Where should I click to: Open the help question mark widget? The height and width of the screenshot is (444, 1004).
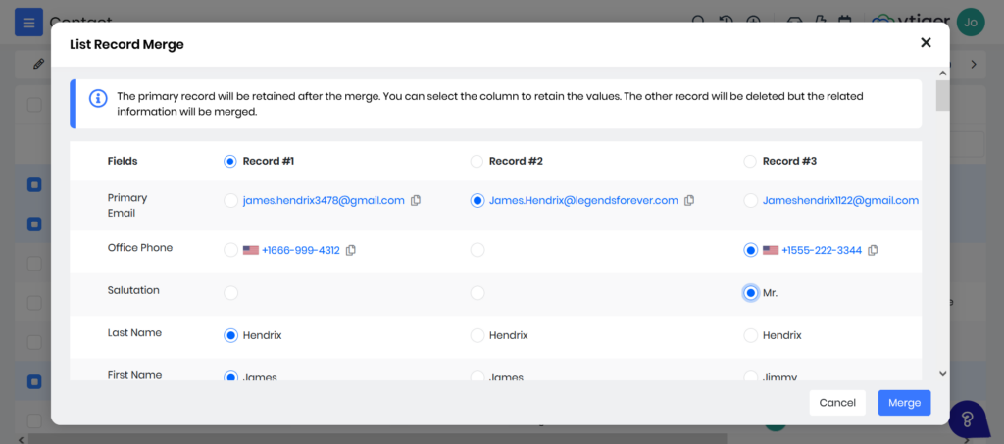pyautogui.click(x=967, y=419)
